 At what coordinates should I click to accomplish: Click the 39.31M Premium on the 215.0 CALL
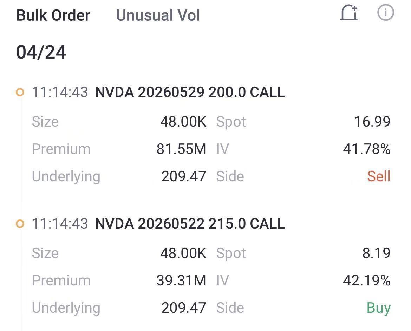click(181, 280)
